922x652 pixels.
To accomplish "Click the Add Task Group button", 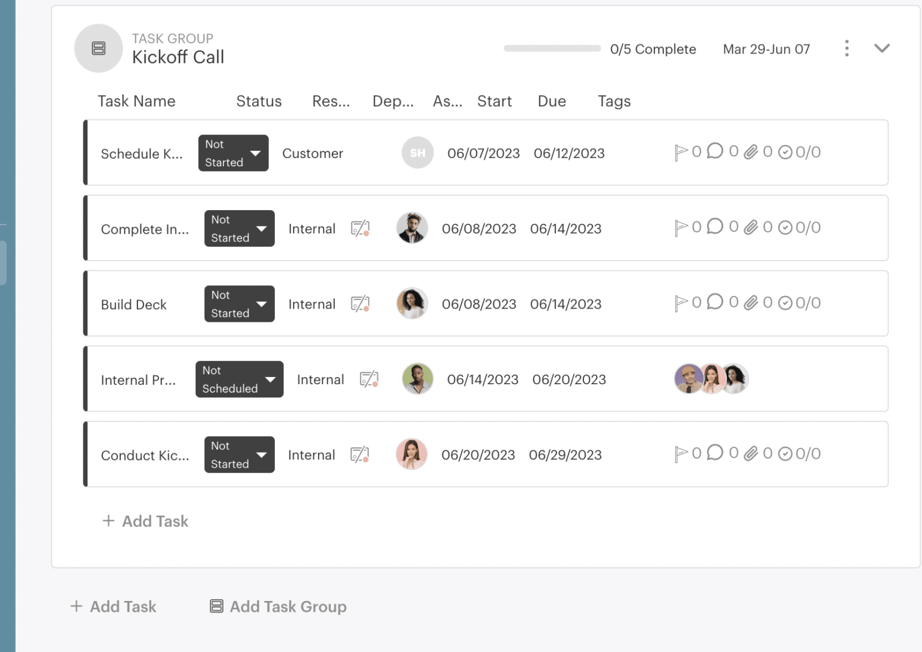I will [277, 606].
